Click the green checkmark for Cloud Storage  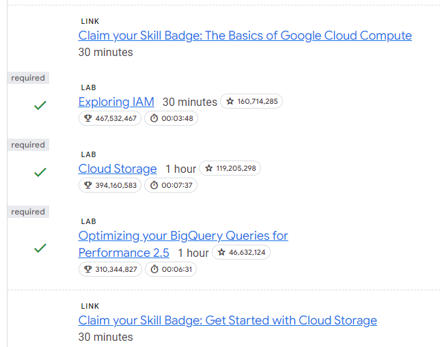[40, 172]
